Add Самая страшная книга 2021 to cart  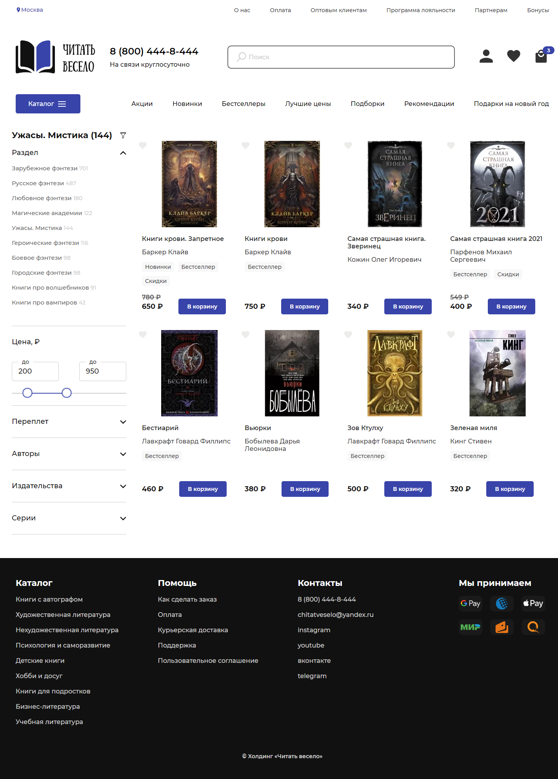point(511,306)
